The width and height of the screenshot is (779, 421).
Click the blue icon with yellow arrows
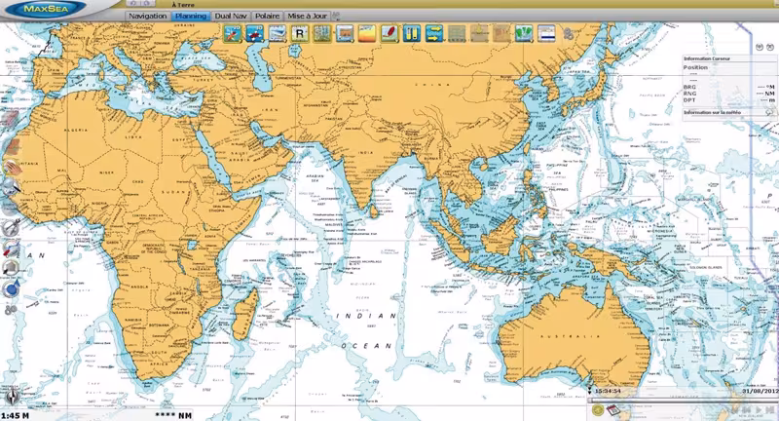coord(434,34)
